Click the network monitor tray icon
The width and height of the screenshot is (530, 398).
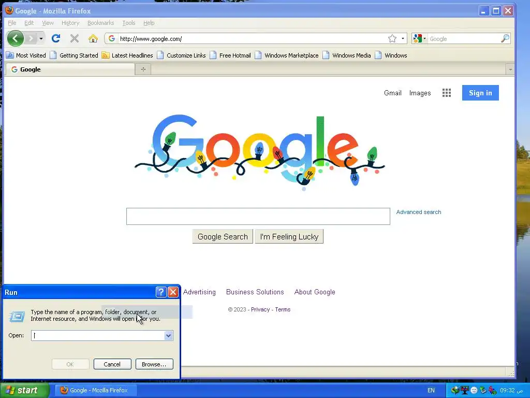465,390
